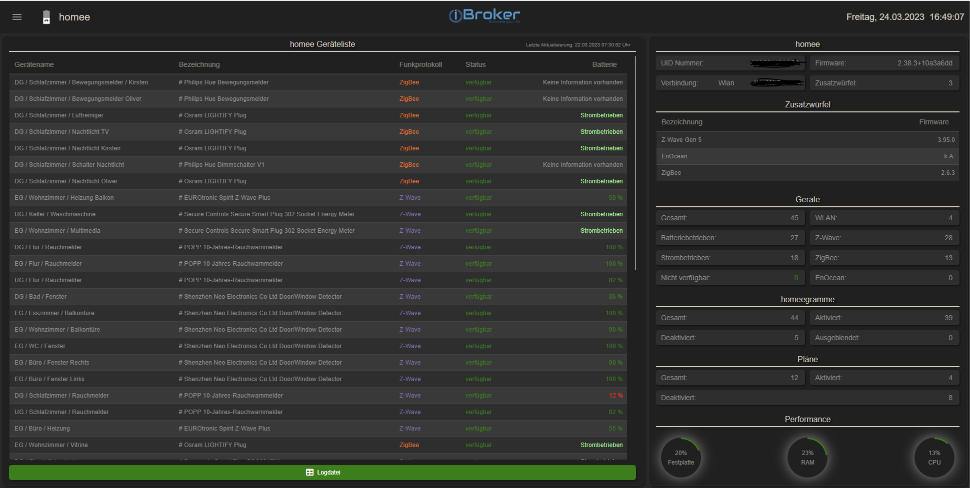Select row UG / Keller / Waschmaschine
970x488 pixels.
click(318, 214)
